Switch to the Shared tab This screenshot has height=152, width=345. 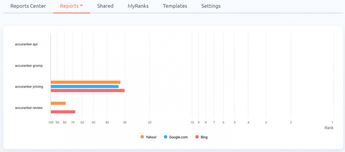tap(105, 6)
